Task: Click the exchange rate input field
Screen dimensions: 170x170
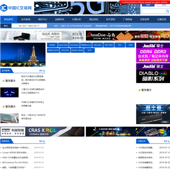Action: [x=29, y=25]
